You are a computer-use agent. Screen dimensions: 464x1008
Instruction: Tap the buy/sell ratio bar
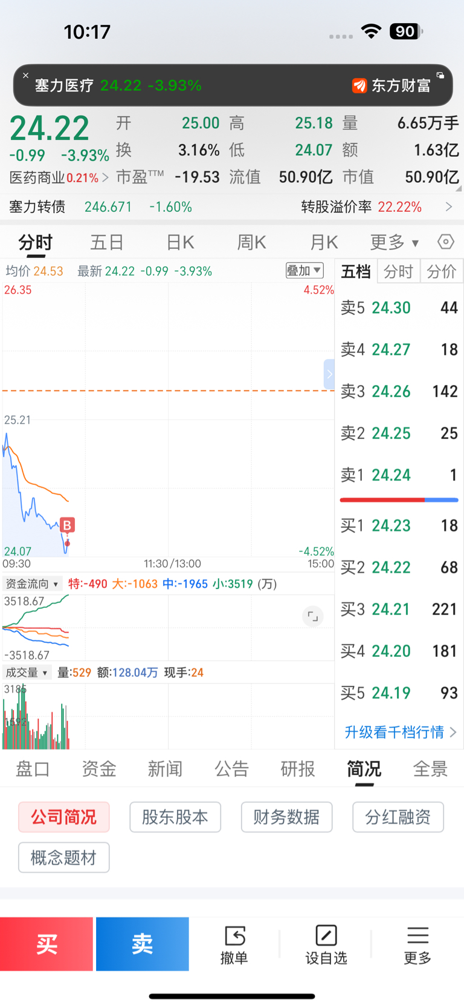[399, 500]
